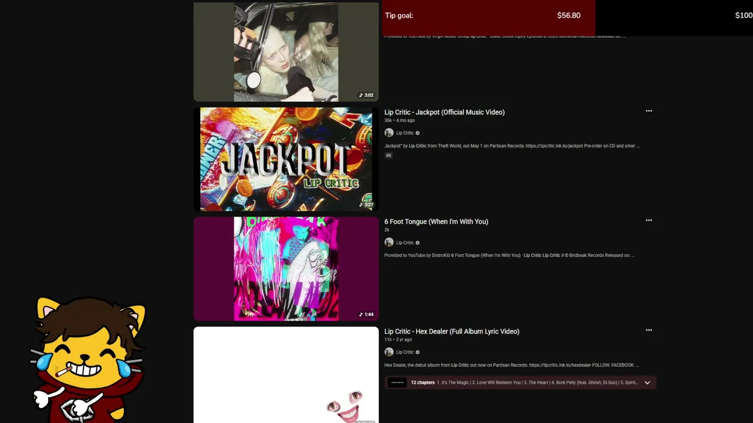Open more options for Hex Dealer video

coord(649,330)
